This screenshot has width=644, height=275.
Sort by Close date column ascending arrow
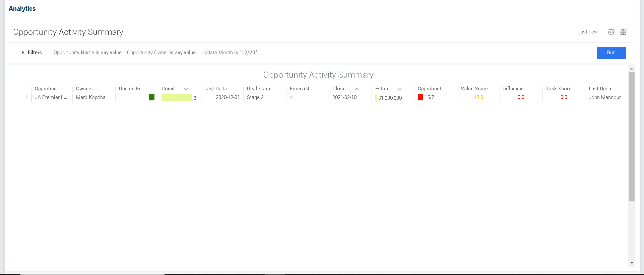pos(357,89)
